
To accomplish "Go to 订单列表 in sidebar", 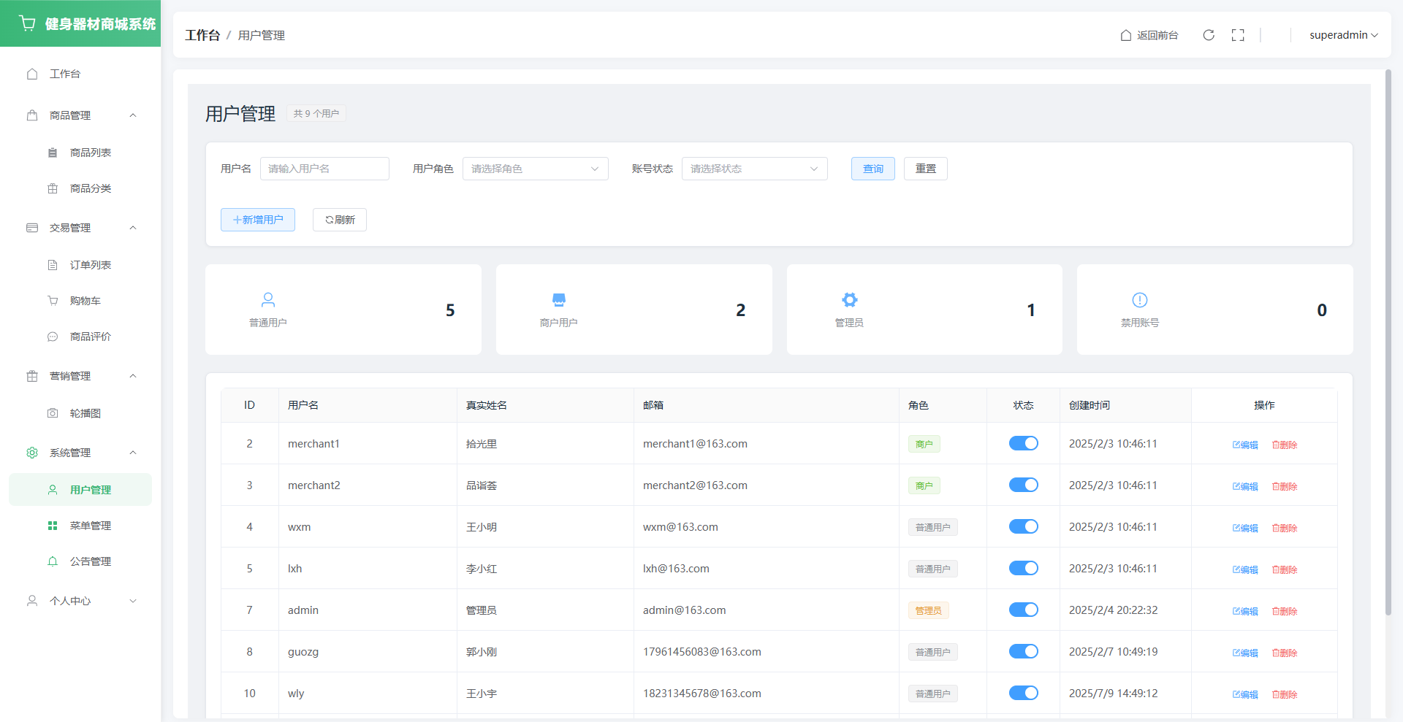I will pos(90,265).
